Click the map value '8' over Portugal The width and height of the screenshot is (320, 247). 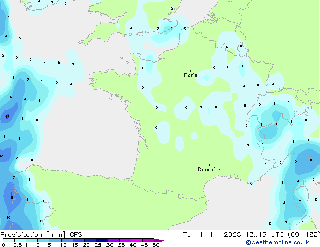tap(24, 219)
